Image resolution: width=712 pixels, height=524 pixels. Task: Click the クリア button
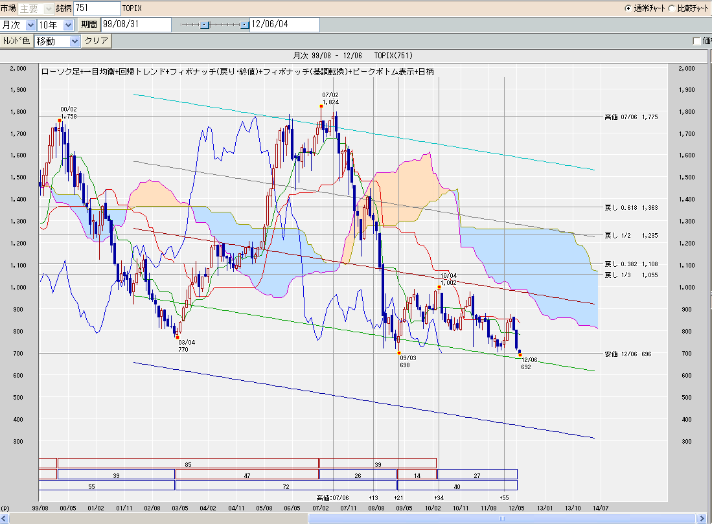coord(97,41)
